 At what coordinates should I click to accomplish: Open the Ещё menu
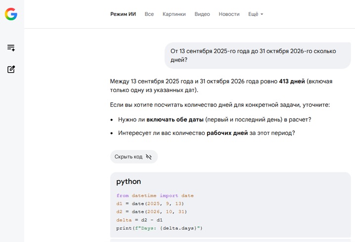click(256, 14)
